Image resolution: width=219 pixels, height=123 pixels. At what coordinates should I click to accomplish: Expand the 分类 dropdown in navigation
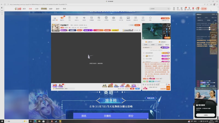(x=37, y=9)
